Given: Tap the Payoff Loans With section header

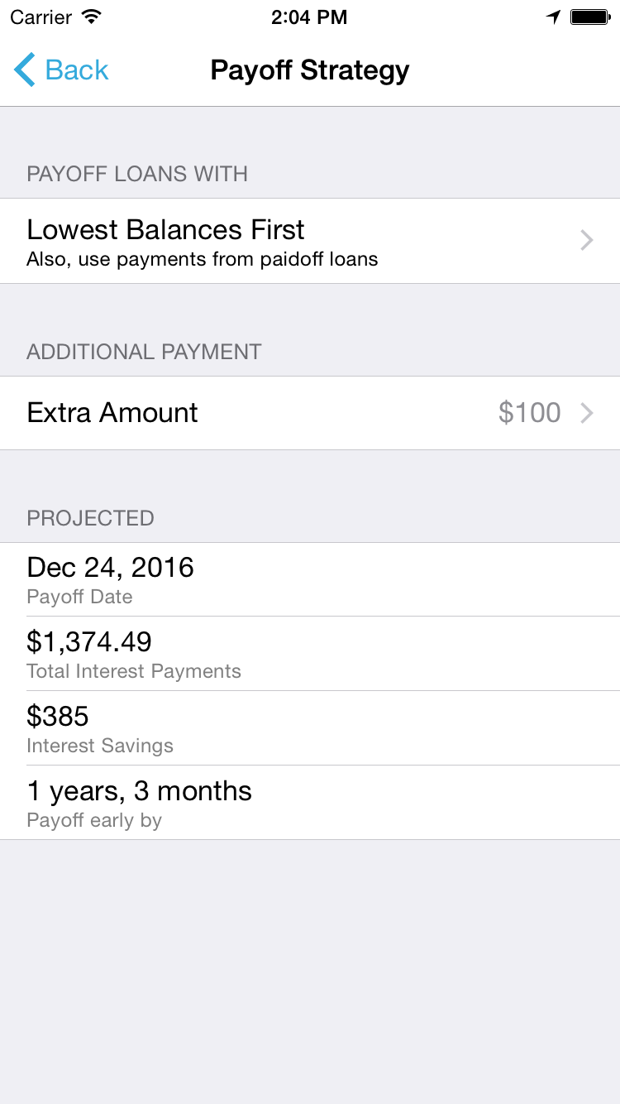Looking at the screenshot, I should pos(137,174).
